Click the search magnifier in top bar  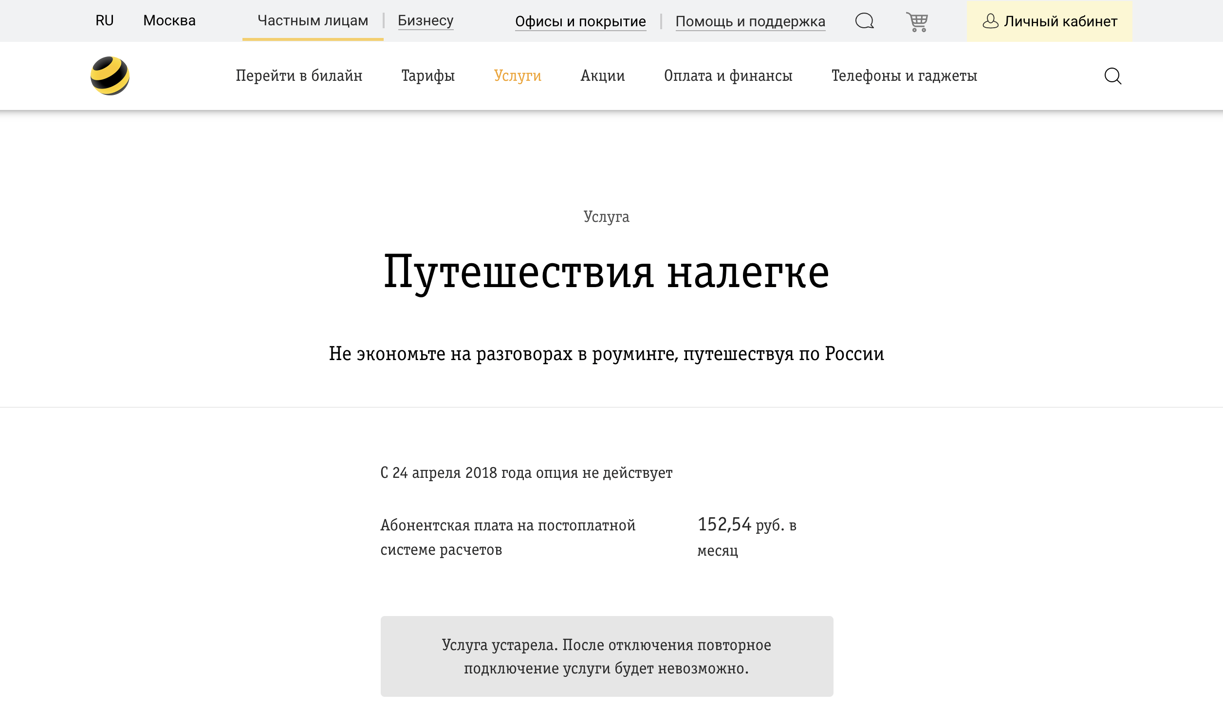coord(864,21)
